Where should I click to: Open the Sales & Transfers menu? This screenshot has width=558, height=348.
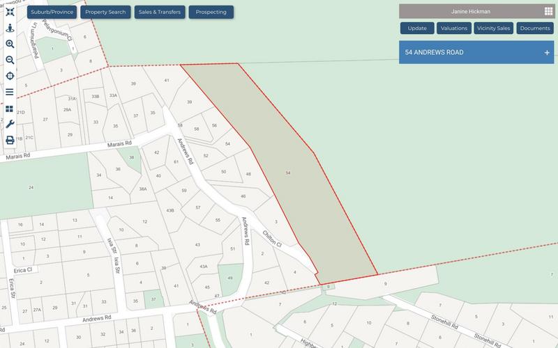pyautogui.click(x=160, y=13)
